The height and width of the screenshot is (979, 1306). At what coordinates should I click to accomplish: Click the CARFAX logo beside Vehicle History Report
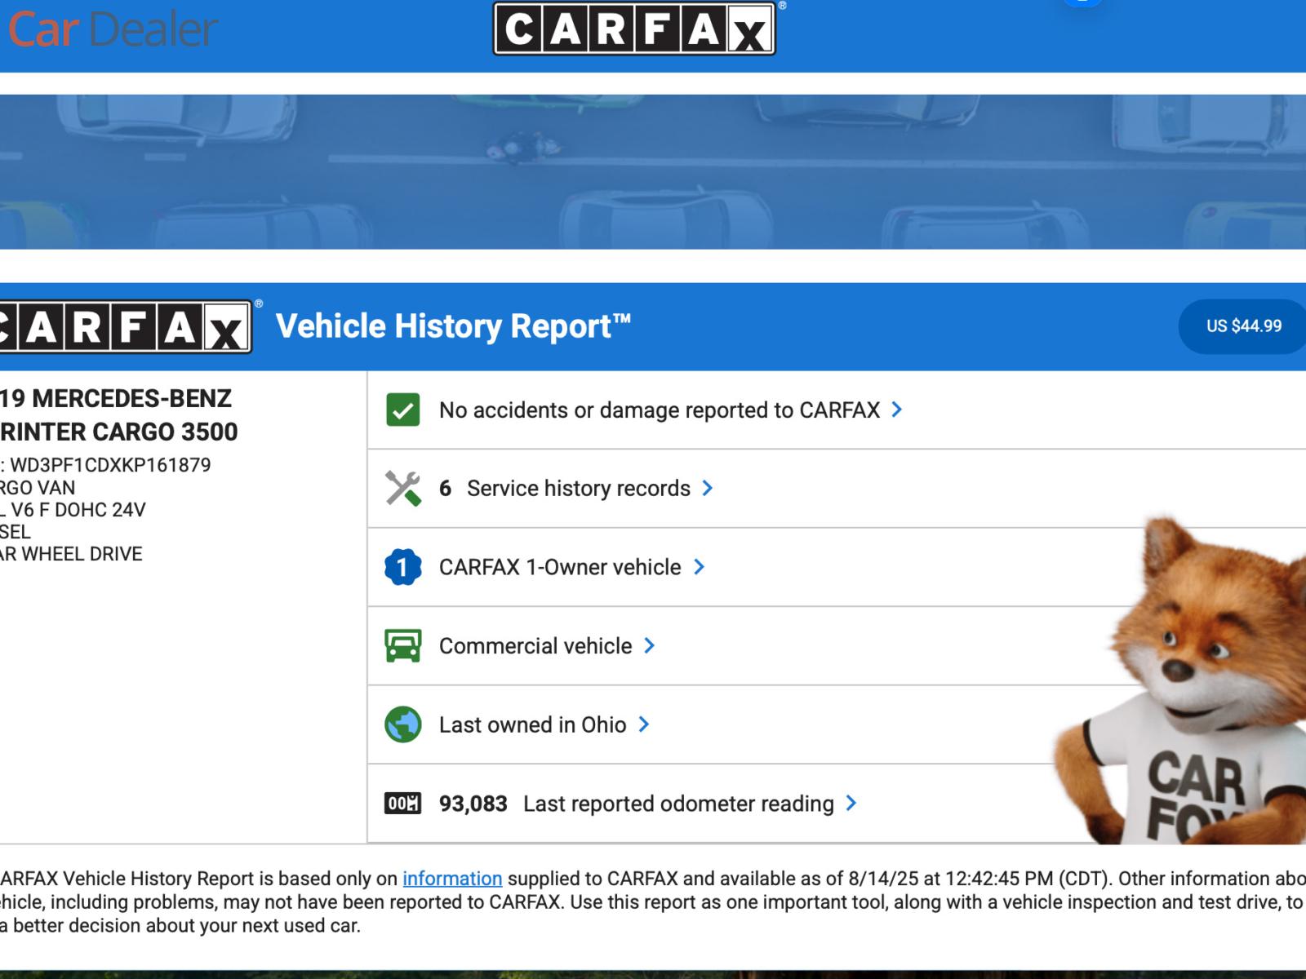124,327
